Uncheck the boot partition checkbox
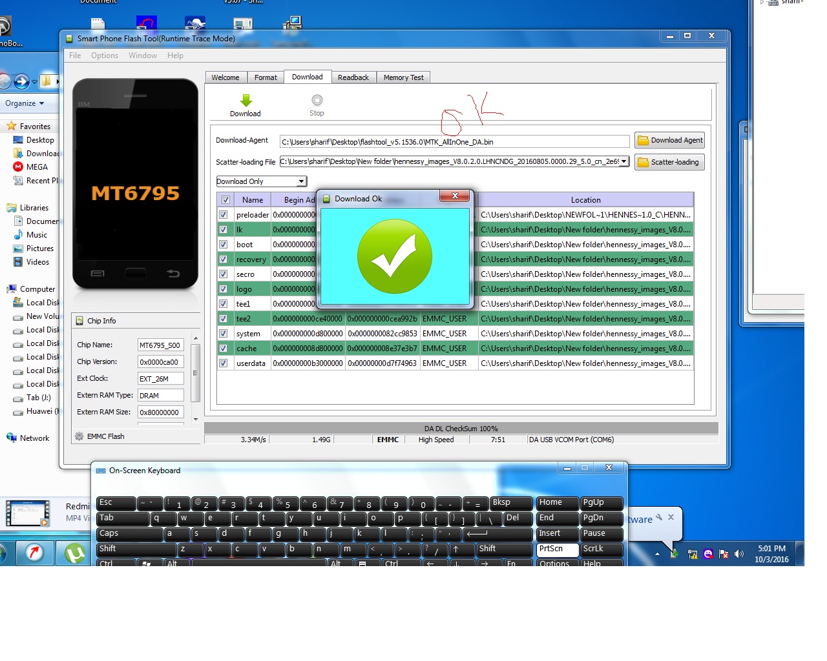This screenshot has width=827, height=661. (223, 245)
